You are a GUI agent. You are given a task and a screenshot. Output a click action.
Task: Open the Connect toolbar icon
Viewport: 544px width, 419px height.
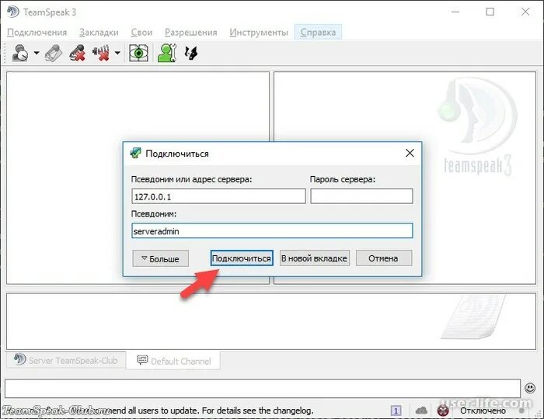point(20,53)
